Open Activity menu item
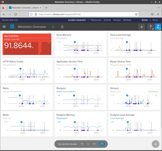Screen dimensions: 162x151 [107, 20]
